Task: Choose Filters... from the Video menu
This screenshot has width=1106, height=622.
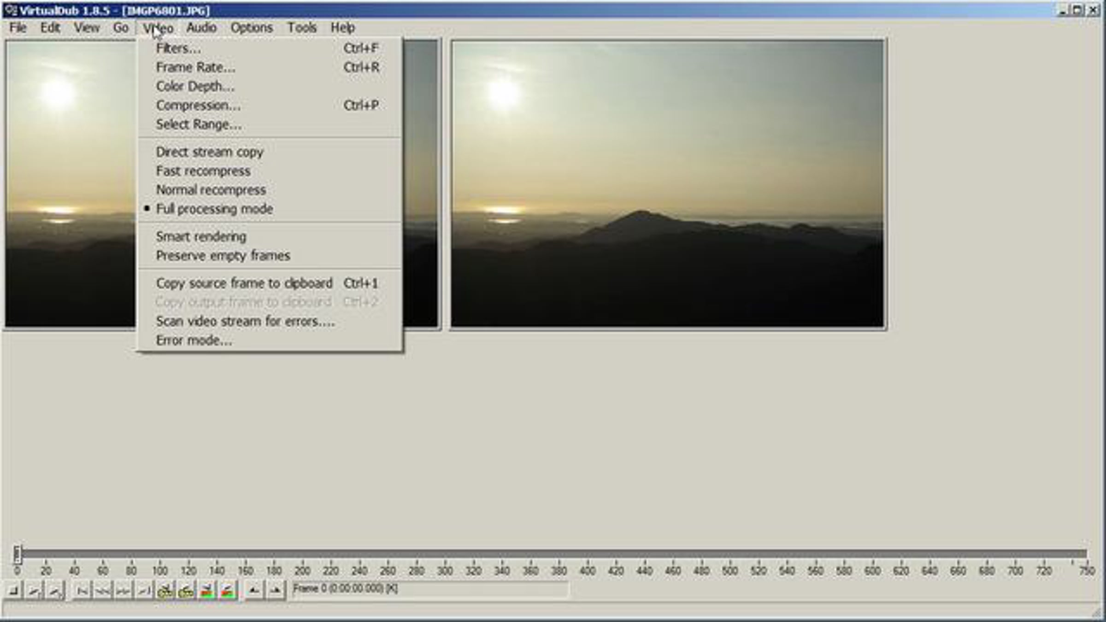Action: coord(270,48)
